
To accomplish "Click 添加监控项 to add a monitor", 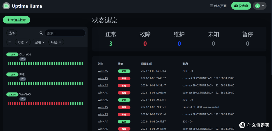I will coord(16,20).
